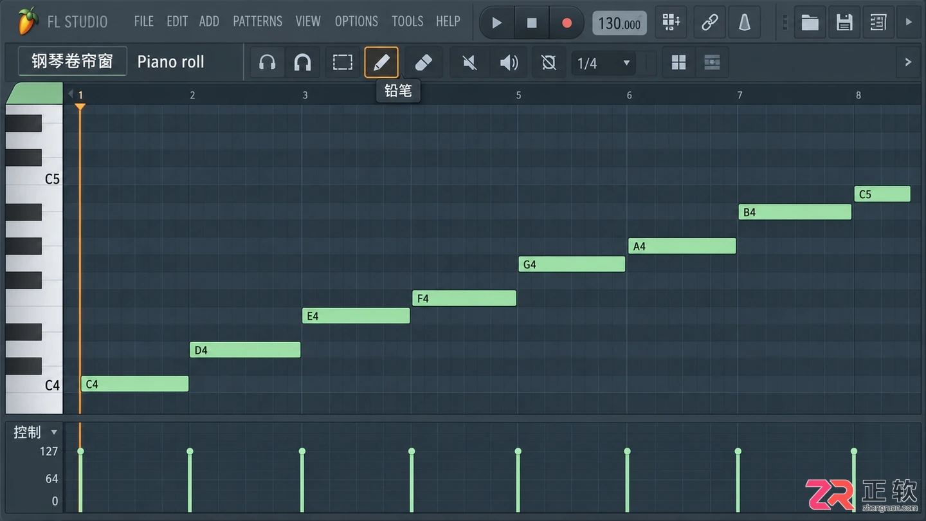
Task: Expand the piano roll toolbar overflow arrow
Action: [x=908, y=62]
